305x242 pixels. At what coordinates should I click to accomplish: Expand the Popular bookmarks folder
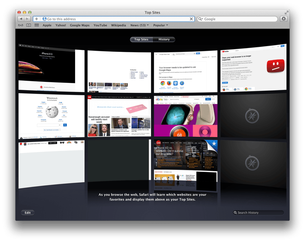tap(161, 25)
